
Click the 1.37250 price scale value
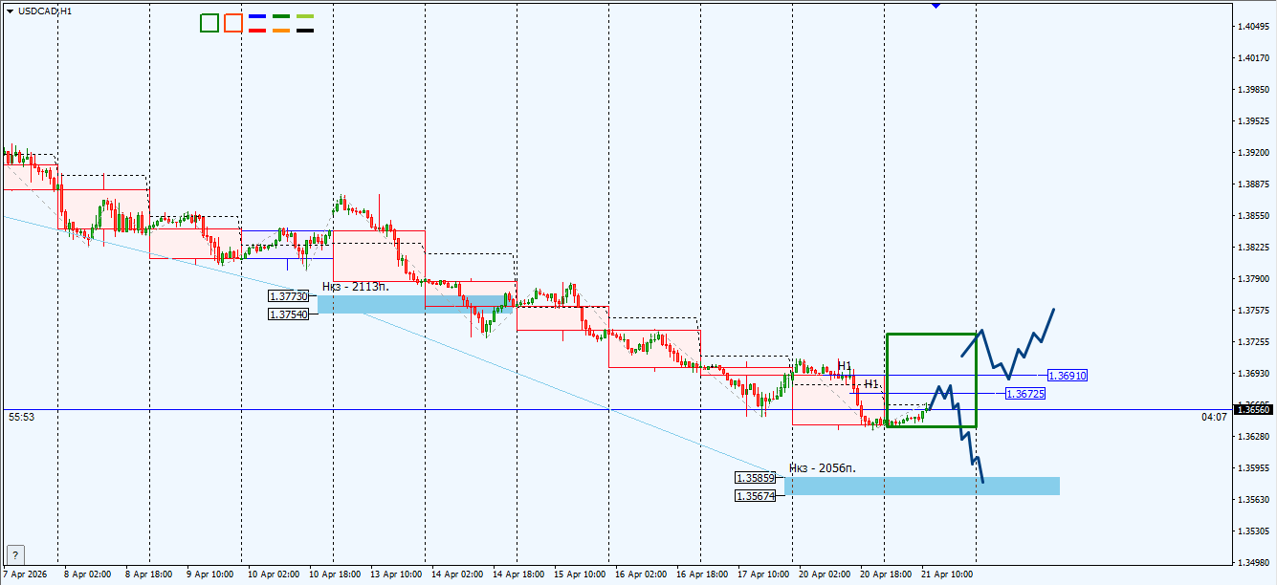(x=1255, y=342)
